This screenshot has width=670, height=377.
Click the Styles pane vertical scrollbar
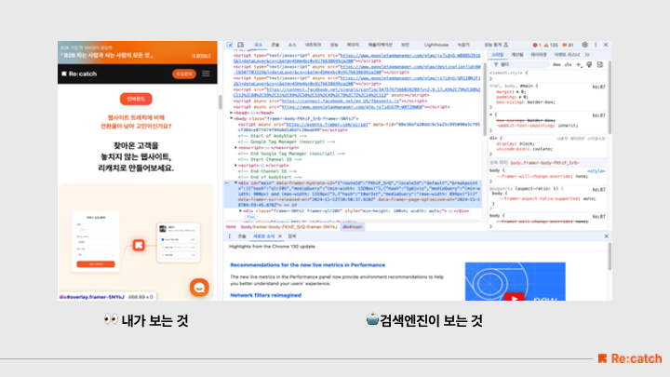(x=609, y=98)
